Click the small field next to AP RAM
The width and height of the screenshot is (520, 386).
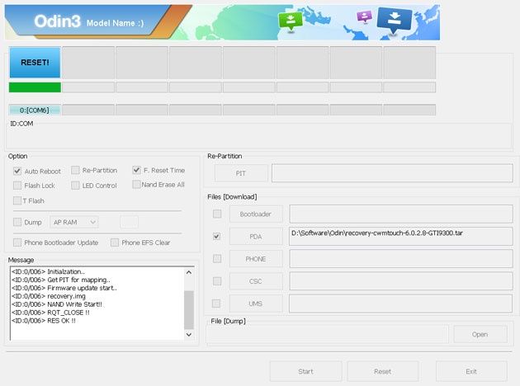click(x=129, y=222)
